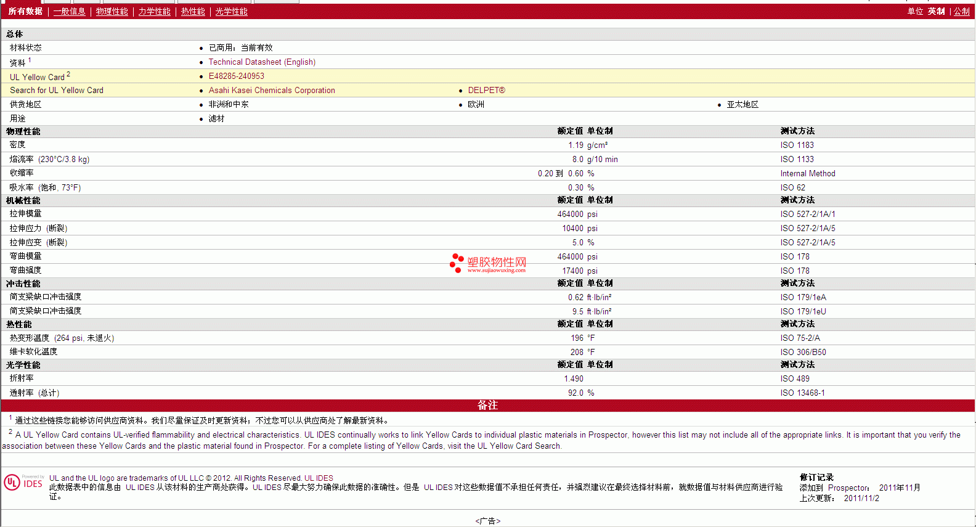Select tensile modulus value 464000 in 拉伸模量 row
The height and width of the screenshot is (527, 976).
pos(571,214)
